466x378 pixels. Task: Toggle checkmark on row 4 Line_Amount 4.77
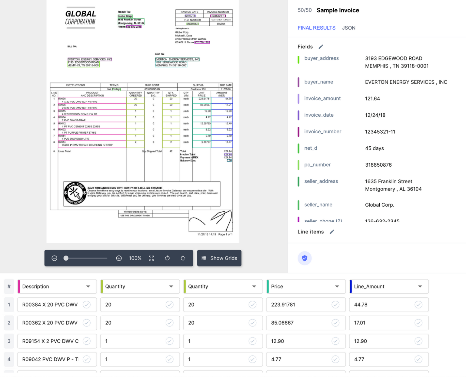click(x=418, y=359)
